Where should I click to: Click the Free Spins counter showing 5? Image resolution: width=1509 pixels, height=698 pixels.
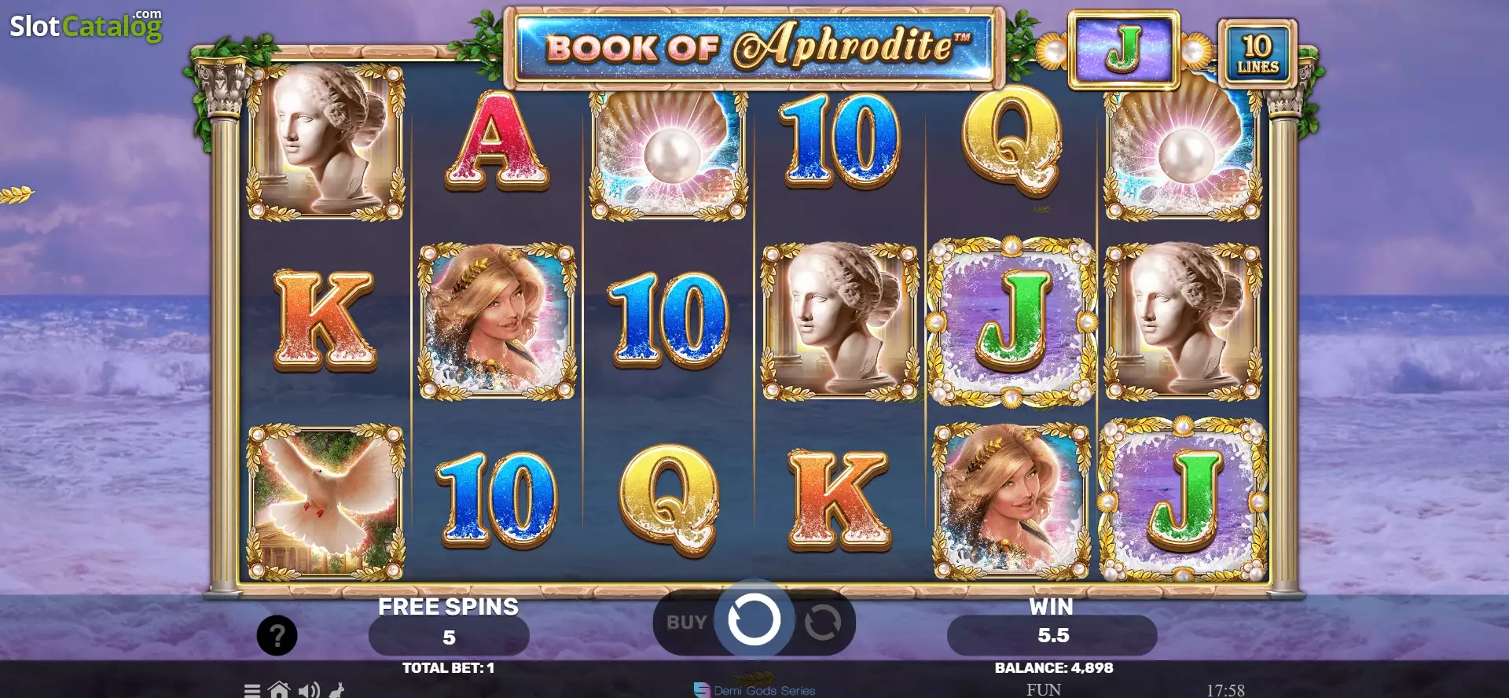pyautogui.click(x=449, y=637)
